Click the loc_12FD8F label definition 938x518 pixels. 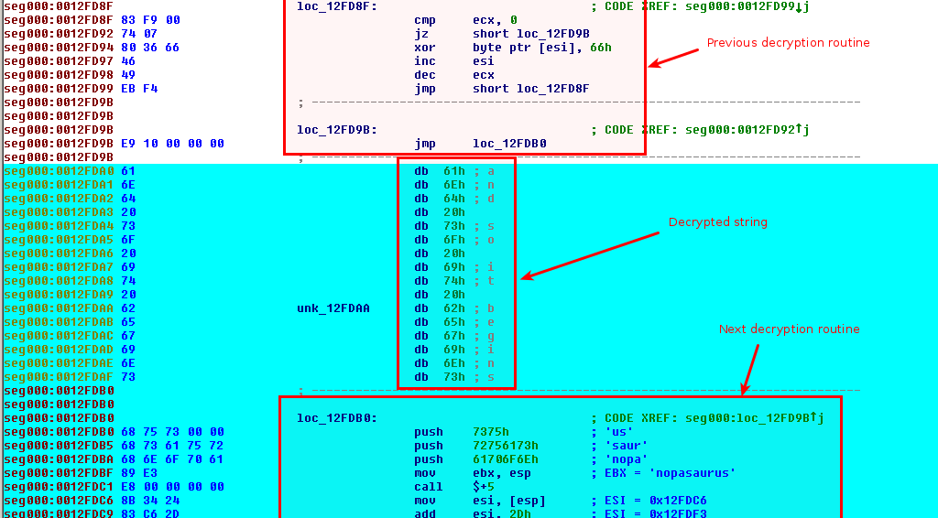pos(335,6)
